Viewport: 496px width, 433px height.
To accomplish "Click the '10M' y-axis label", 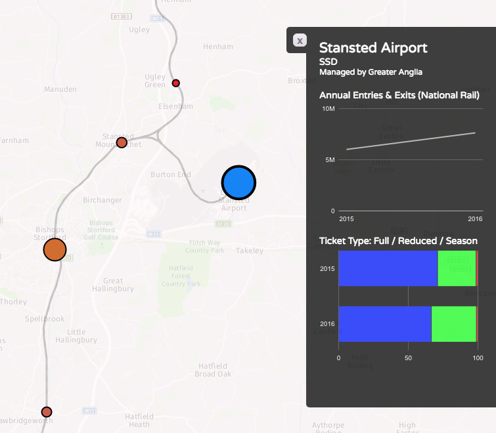I will 328,109.
